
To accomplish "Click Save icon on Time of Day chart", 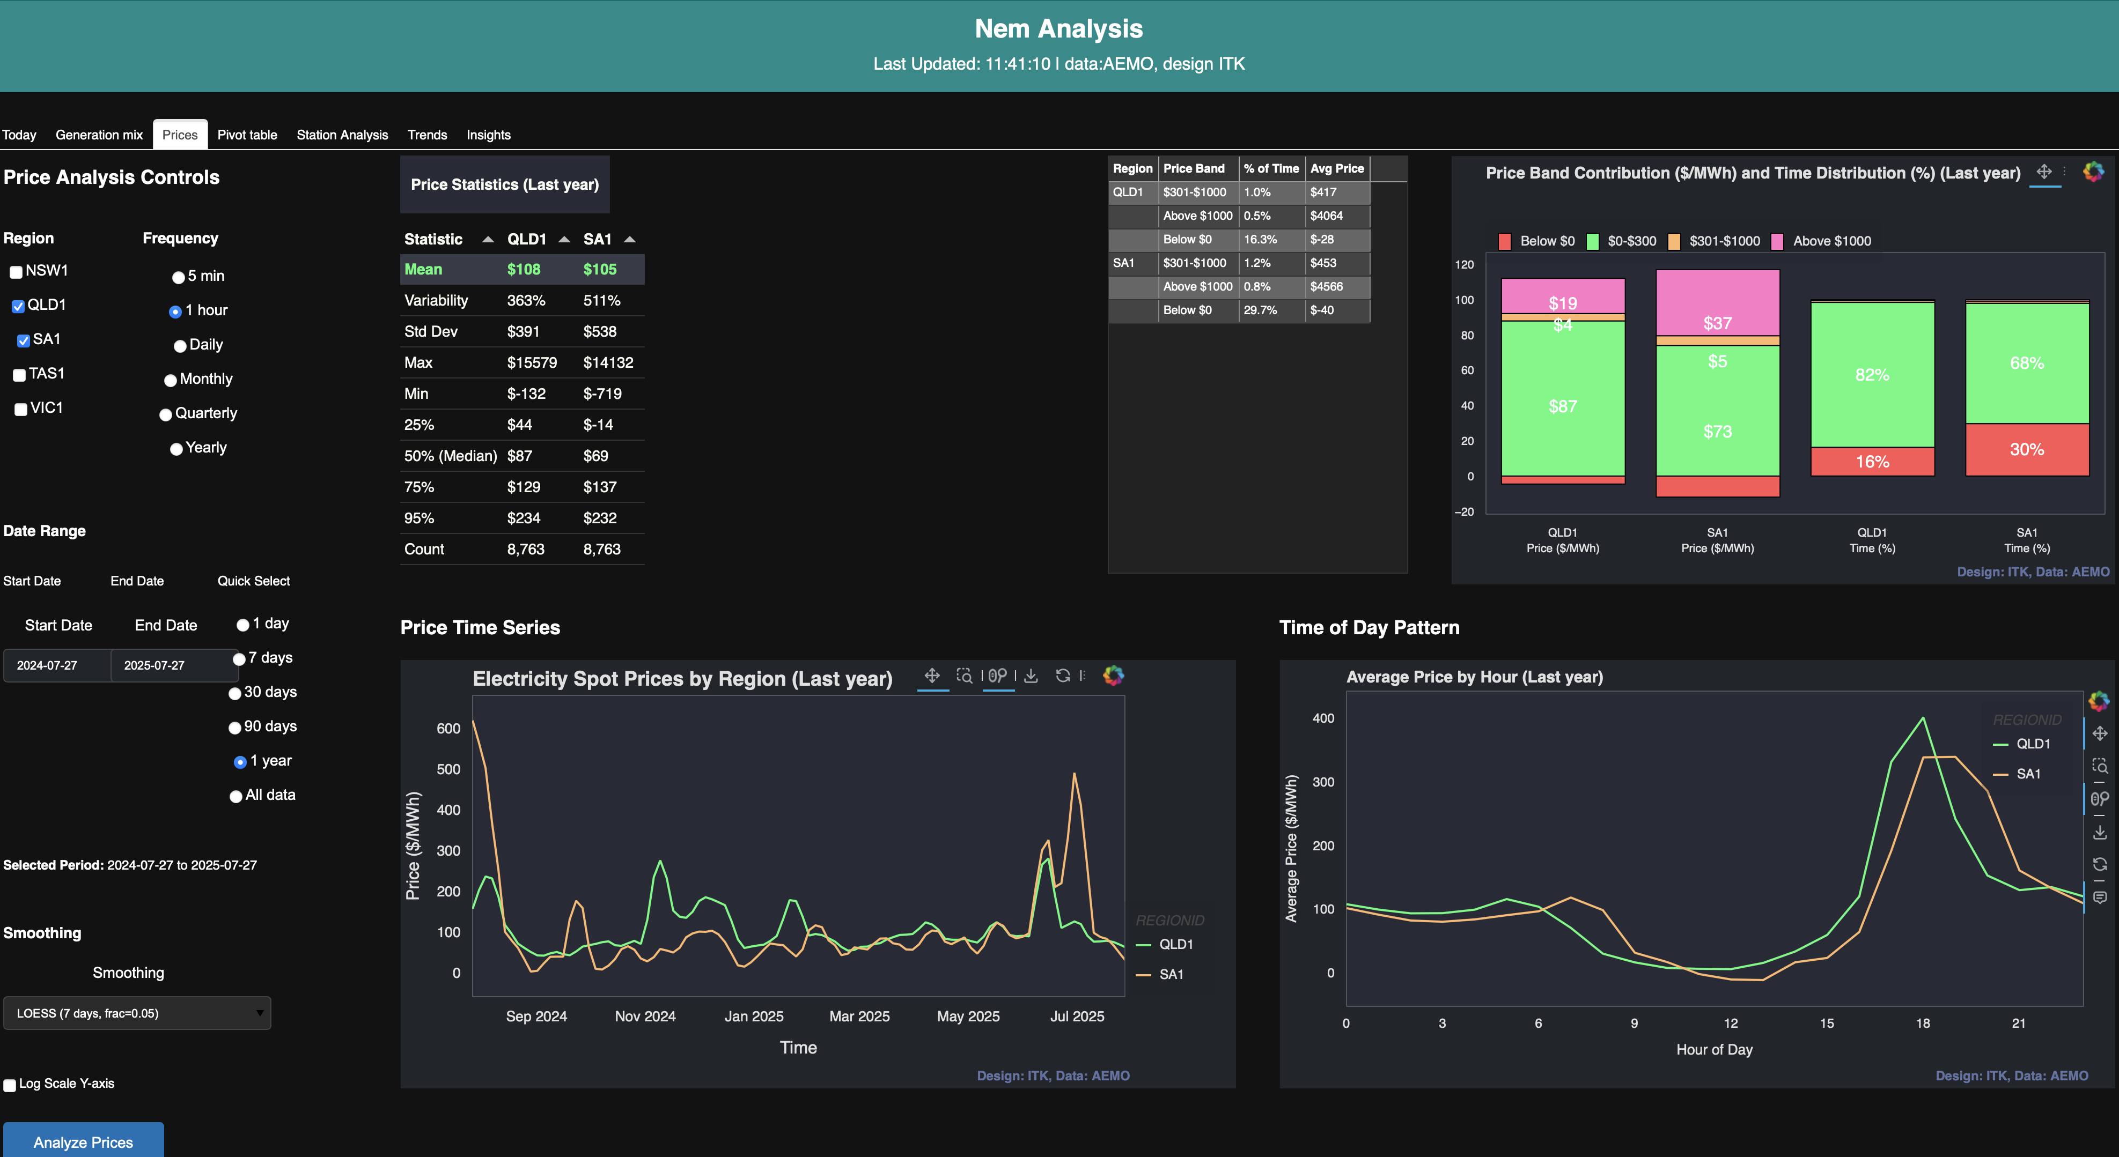I will coord(2099,832).
